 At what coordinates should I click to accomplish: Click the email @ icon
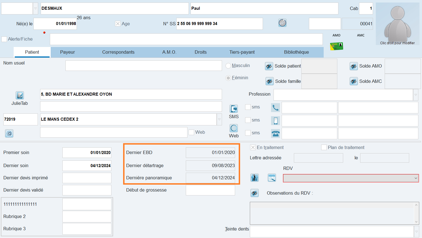point(9,133)
